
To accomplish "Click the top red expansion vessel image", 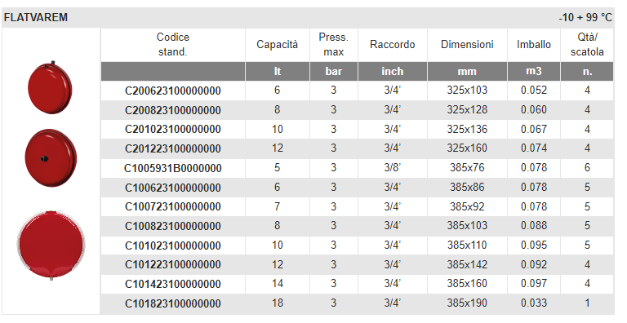I will click(50, 87).
